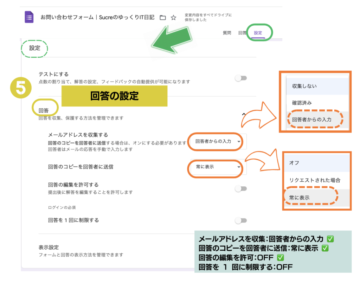Toggle 回答の編集を許可する switch
360x283 pixels.
coord(241,189)
